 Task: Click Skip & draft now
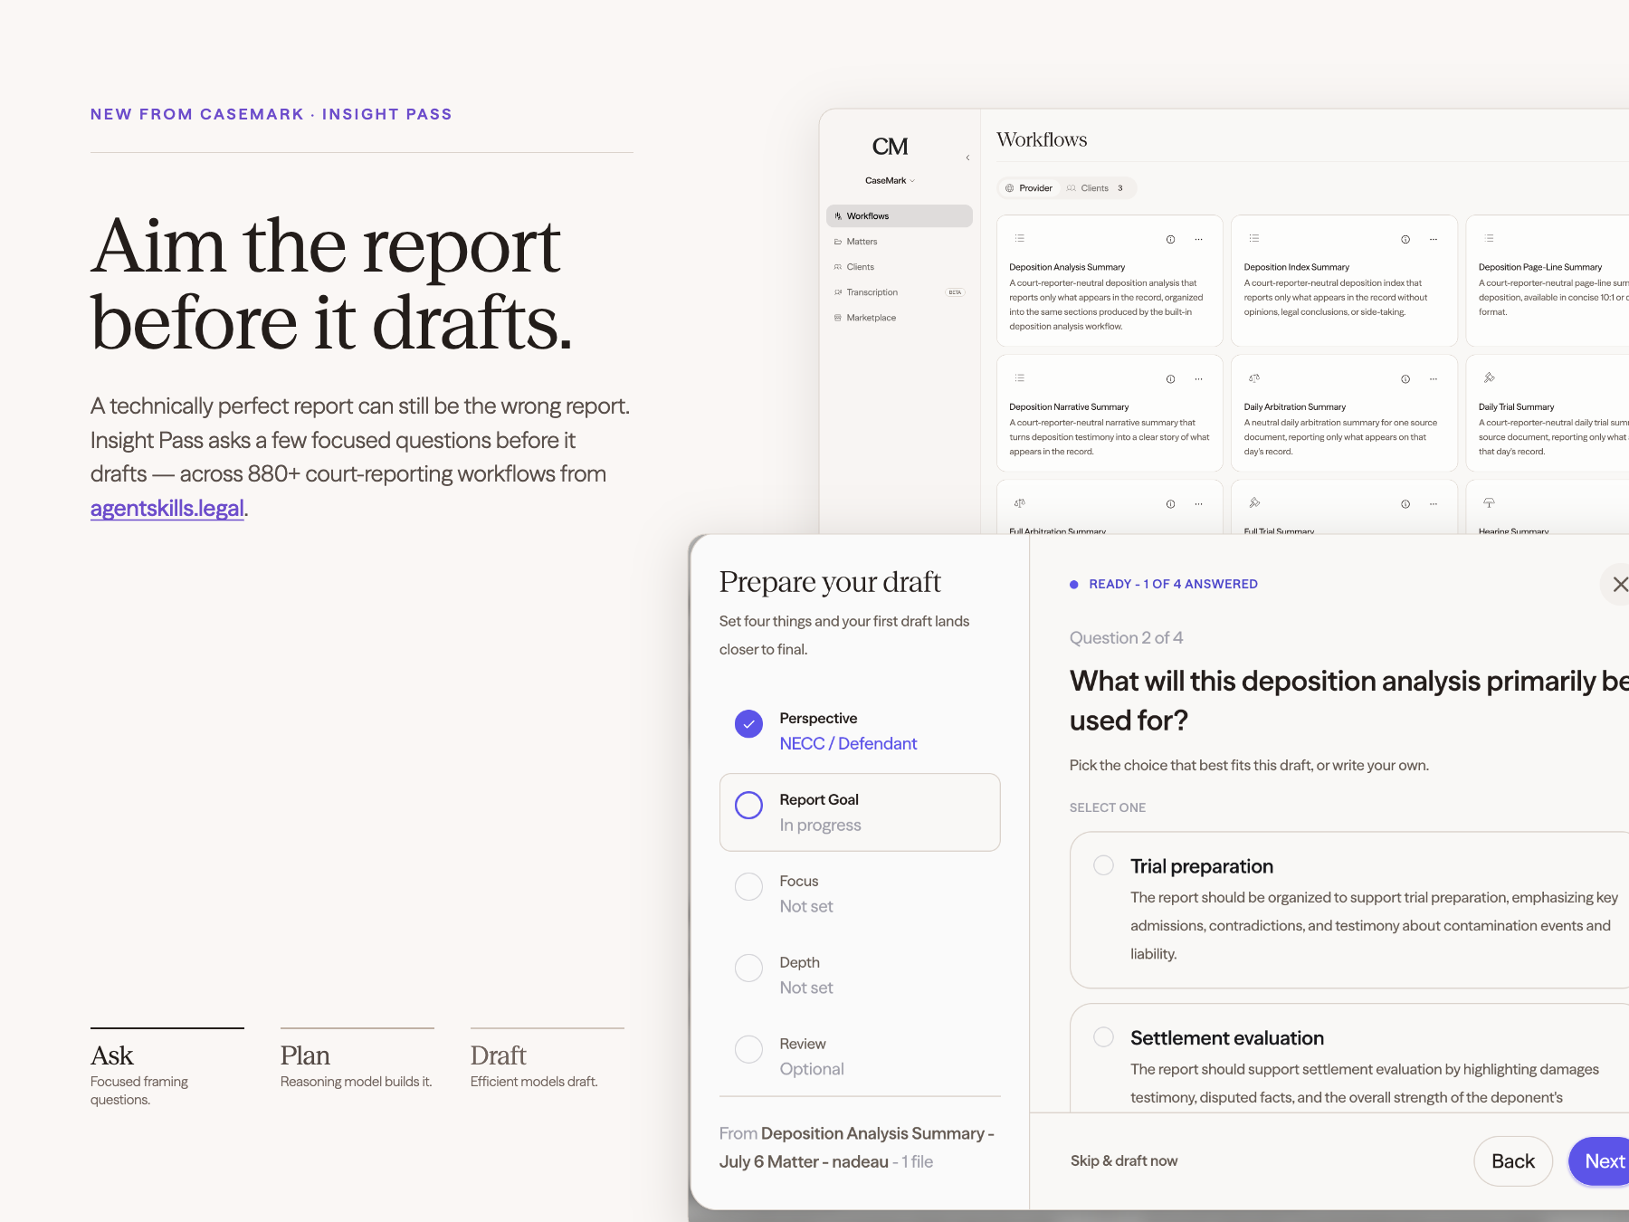pos(1124,1160)
